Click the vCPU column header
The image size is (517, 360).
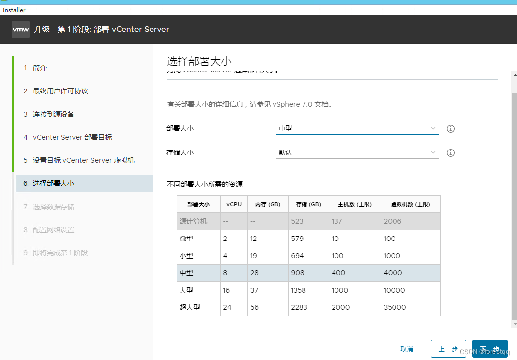[x=234, y=204]
